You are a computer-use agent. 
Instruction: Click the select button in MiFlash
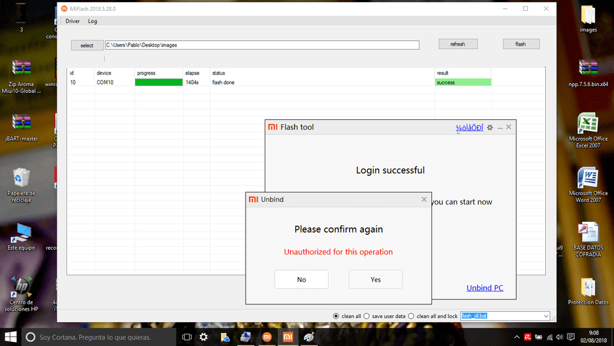click(x=87, y=46)
